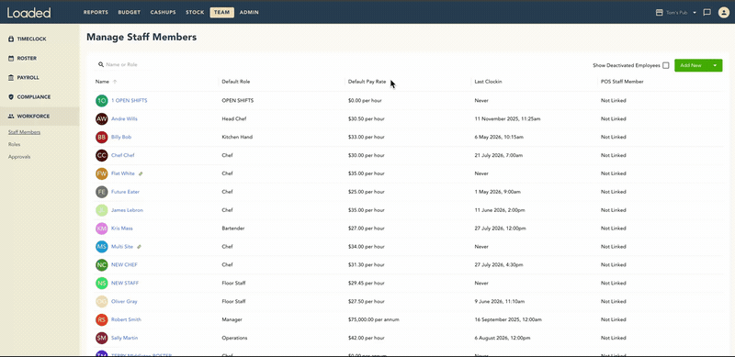Click the 'Kitchen Hand' role cell
The image size is (735, 357).
[237, 138]
